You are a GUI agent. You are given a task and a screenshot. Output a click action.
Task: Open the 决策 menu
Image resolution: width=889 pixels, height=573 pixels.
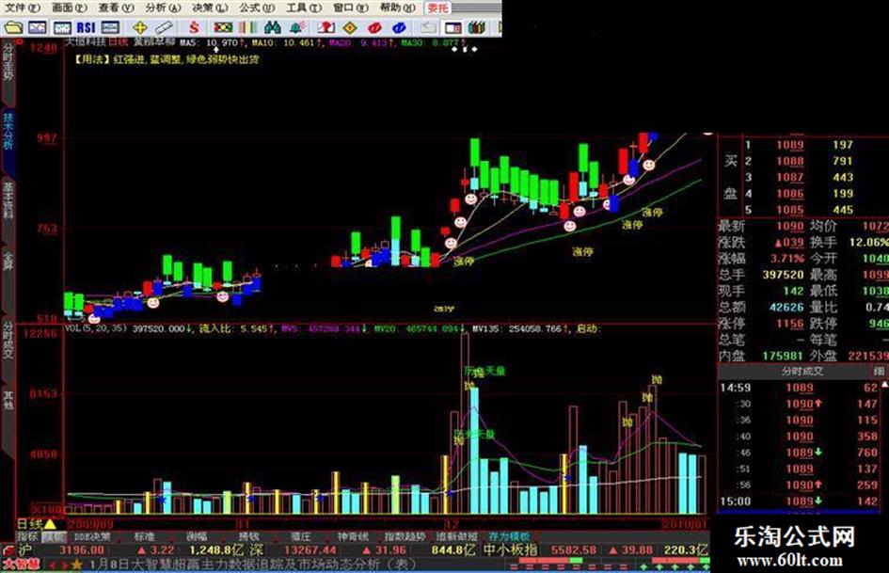[x=210, y=8]
